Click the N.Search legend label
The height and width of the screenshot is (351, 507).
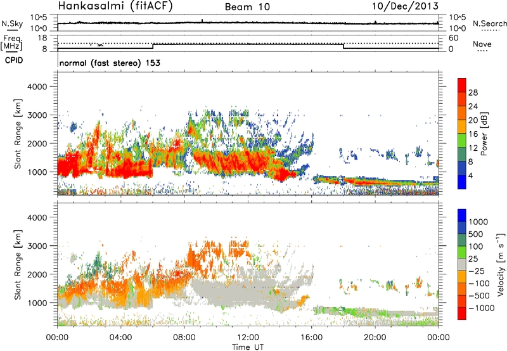[x=489, y=23]
